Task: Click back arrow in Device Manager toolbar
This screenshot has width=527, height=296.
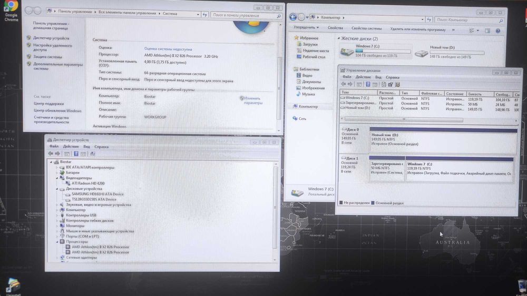Action: coord(51,154)
